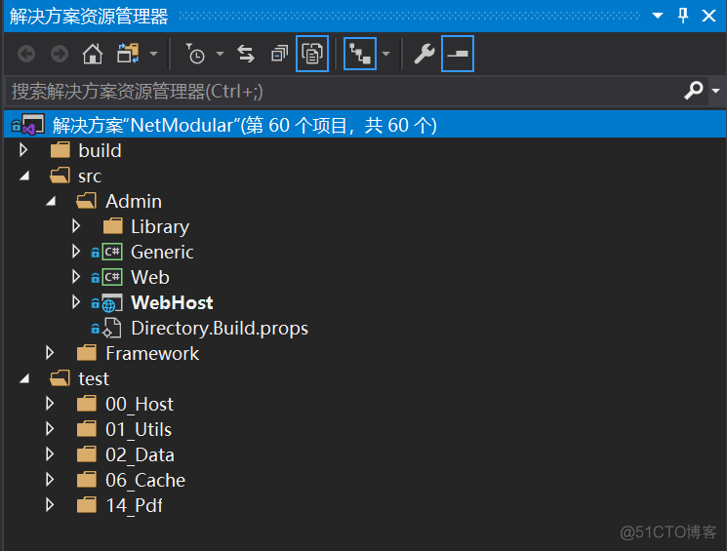727x551 pixels.
Task: Expand the 14_Pdf folder
Action: pyautogui.click(x=50, y=504)
